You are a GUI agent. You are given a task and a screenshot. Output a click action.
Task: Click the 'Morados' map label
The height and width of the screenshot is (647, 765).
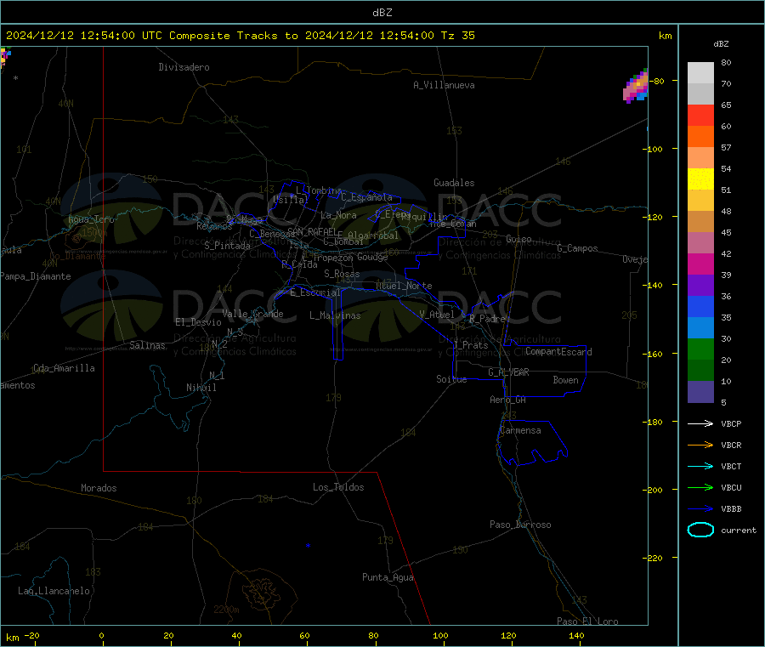tap(99, 488)
